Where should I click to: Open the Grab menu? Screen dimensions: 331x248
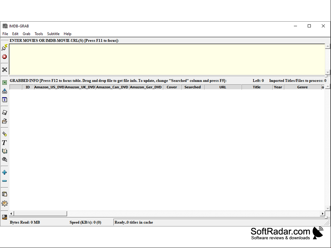click(26, 34)
